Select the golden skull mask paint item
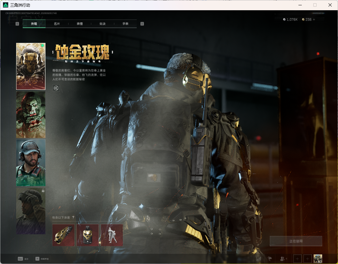Image resolution: width=338 pixels, height=264 pixels. tap(88, 235)
